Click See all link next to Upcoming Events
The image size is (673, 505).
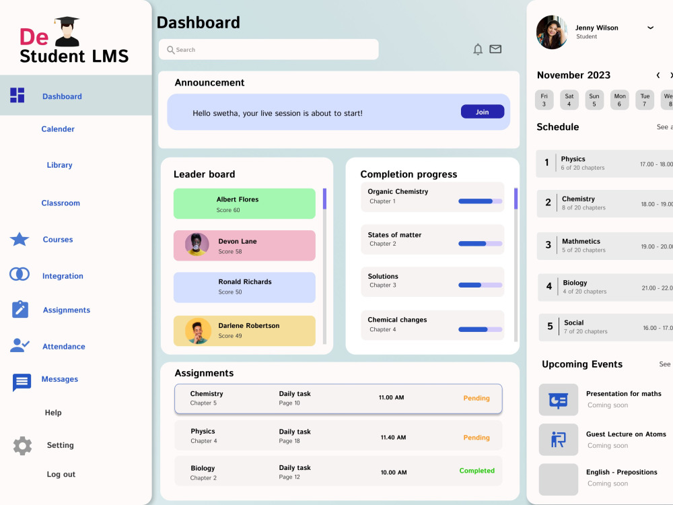666,364
